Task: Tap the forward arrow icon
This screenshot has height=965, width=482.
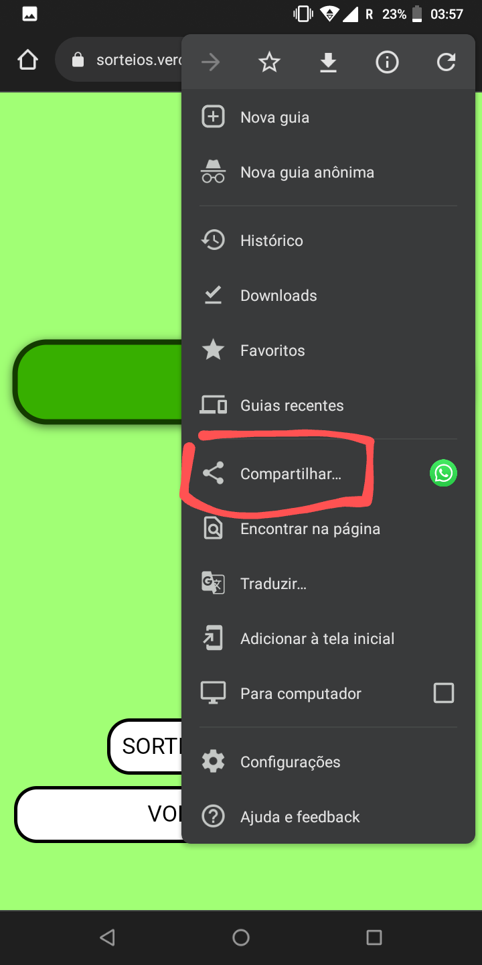Action: coord(210,63)
